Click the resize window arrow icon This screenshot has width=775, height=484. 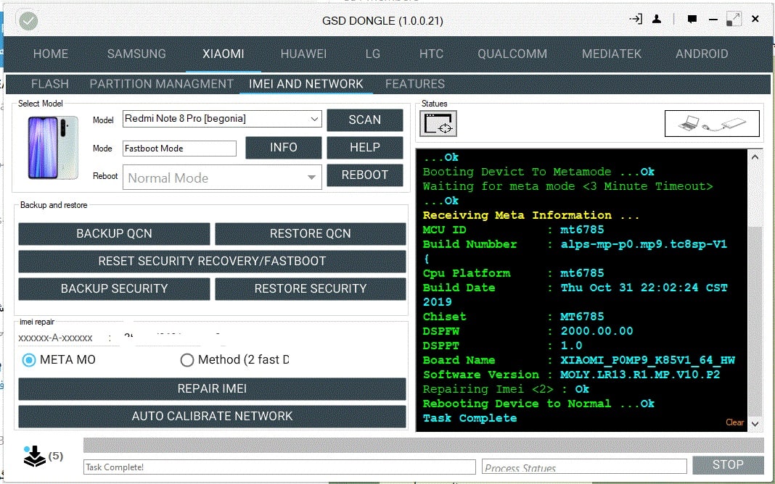coord(734,20)
